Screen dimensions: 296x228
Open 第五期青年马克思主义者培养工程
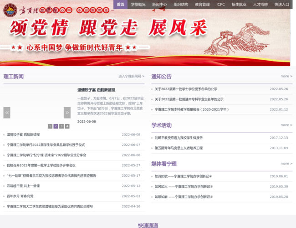(x=179, y=148)
